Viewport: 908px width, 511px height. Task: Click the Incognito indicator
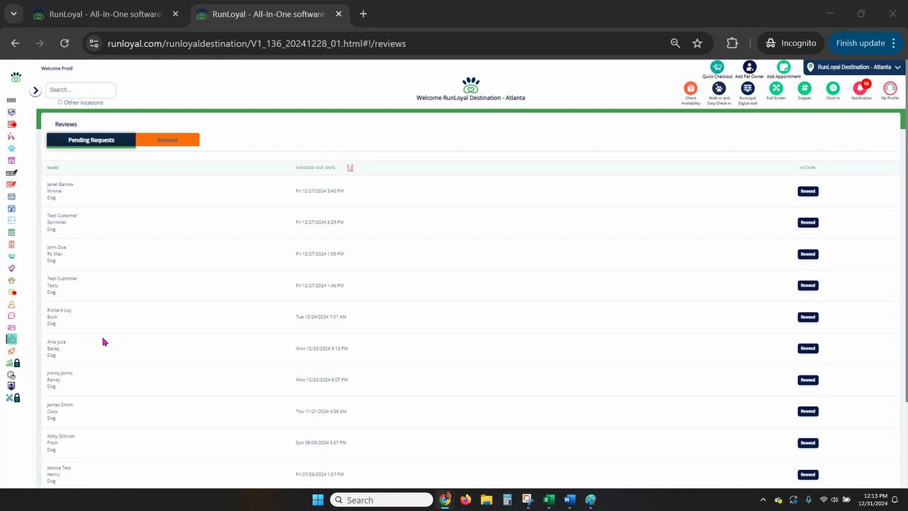pos(791,43)
